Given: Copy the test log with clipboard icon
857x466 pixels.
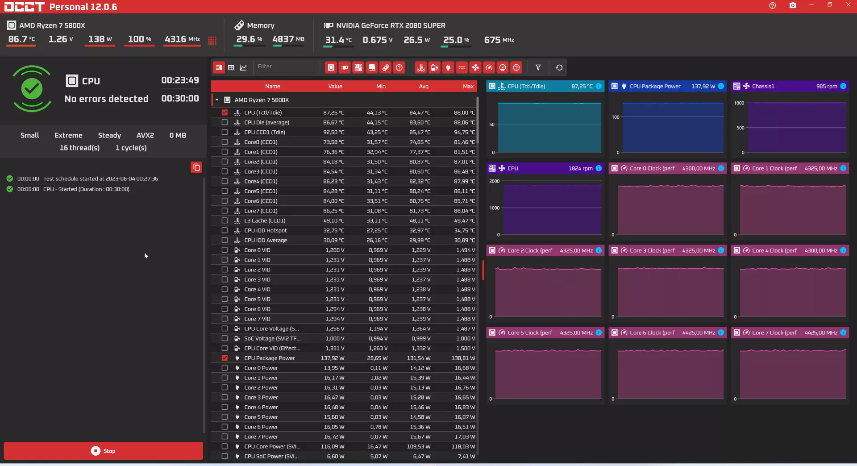Looking at the screenshot, I should (x=196, y=167).
